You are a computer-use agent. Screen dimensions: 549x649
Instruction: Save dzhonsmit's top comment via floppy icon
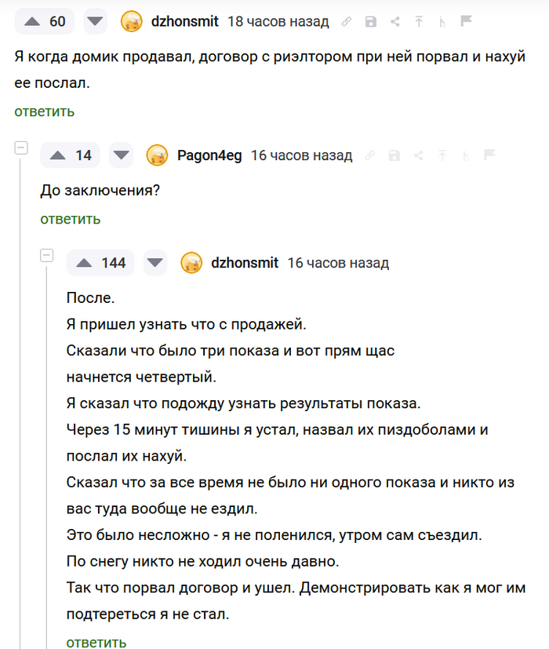click(x=371, y=21)
